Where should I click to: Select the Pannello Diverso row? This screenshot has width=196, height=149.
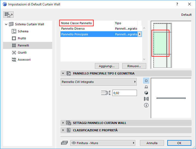click(x=101, y=29)
